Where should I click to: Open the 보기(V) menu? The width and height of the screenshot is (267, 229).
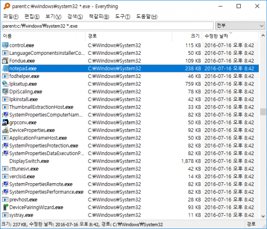53,16
